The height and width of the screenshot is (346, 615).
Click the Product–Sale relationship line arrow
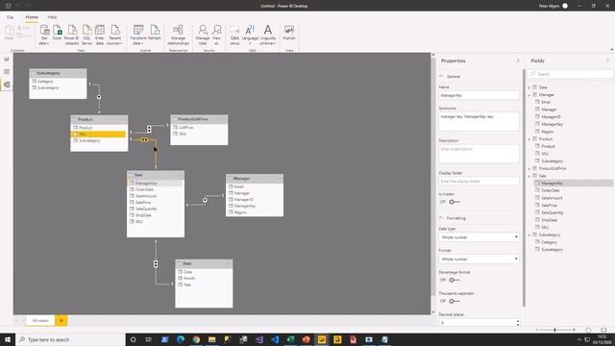(144, 139)
